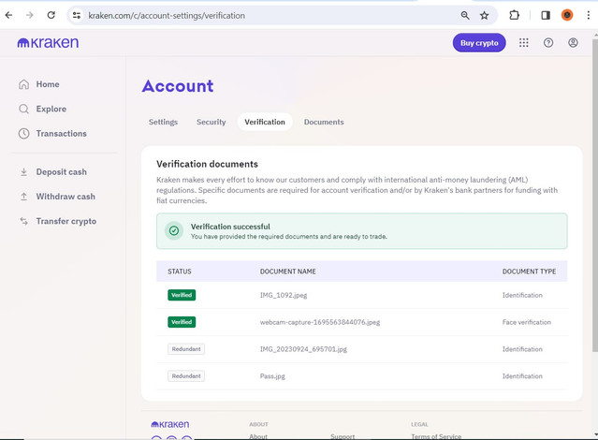Open the orange browser profile avatar
The height and width of the screenshot is (440, 598).
(567, 15)
